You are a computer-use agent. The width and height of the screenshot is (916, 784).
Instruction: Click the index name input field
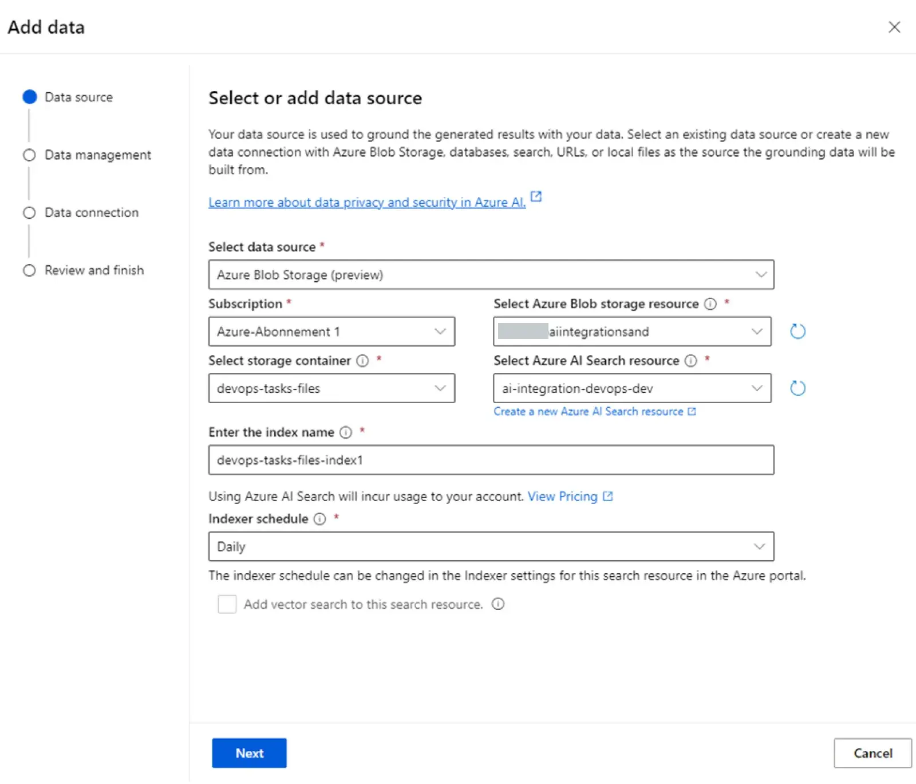pos(491,460)
